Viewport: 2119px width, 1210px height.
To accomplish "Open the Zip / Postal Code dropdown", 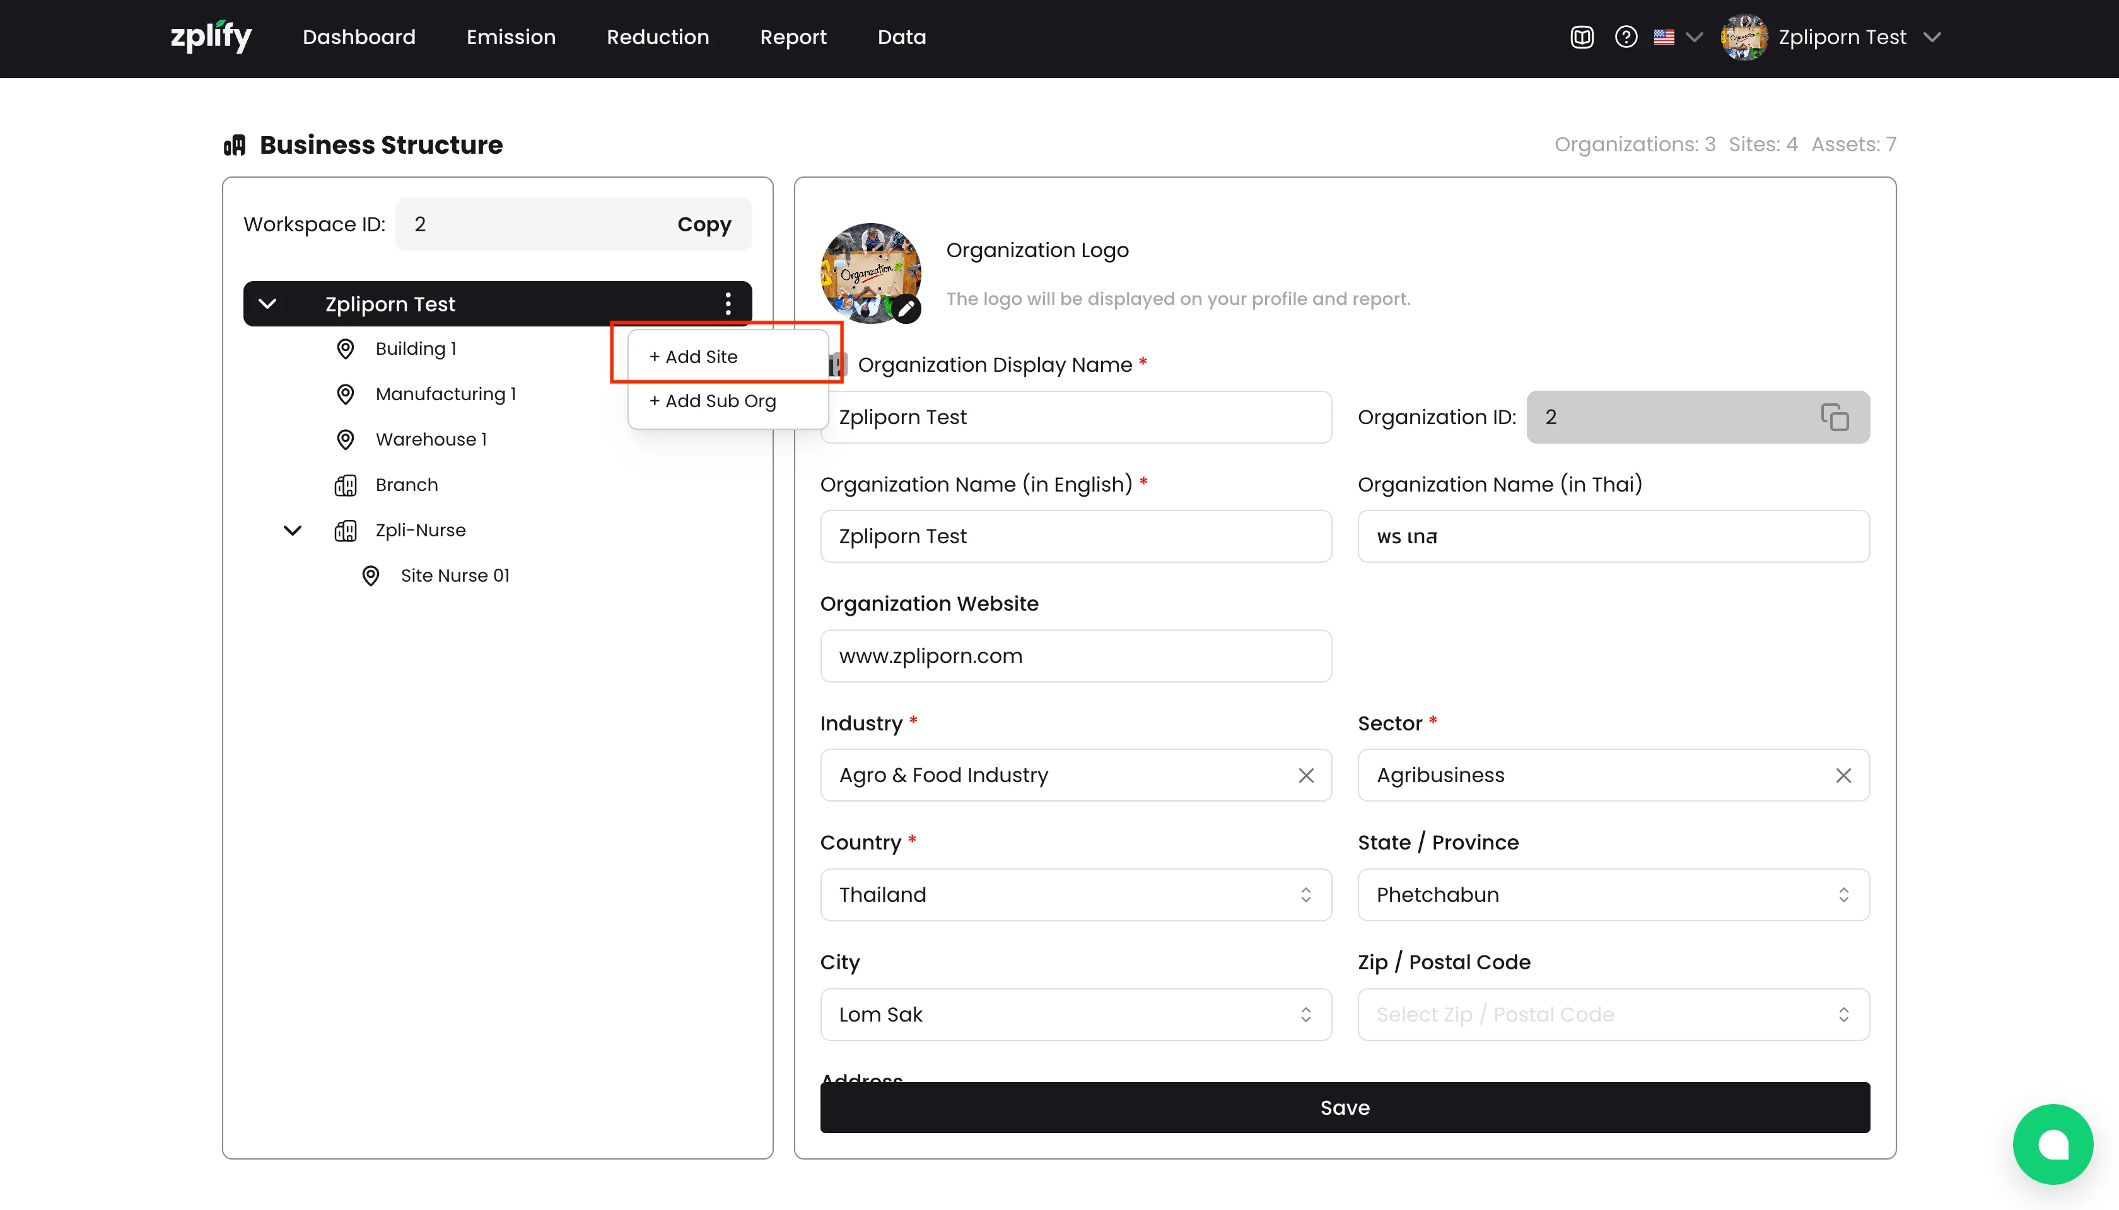I will pyautogui.click(x=1613, y=1015).
